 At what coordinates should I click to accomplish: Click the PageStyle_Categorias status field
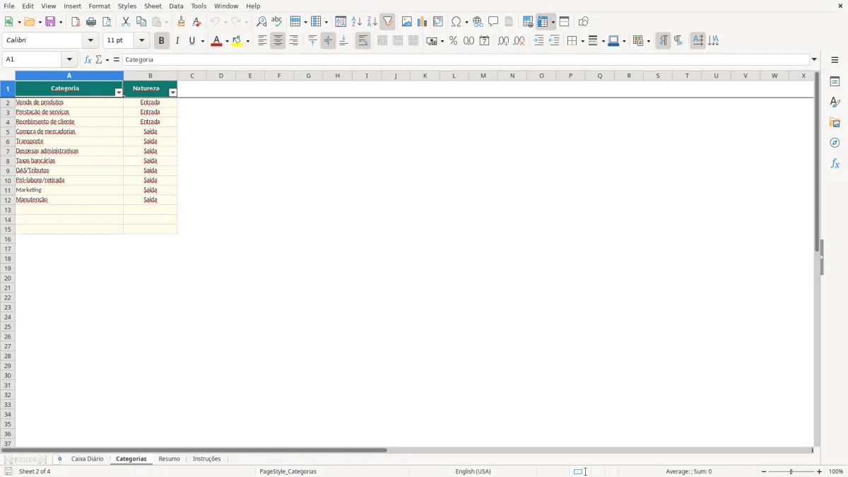tap(288, 471)
